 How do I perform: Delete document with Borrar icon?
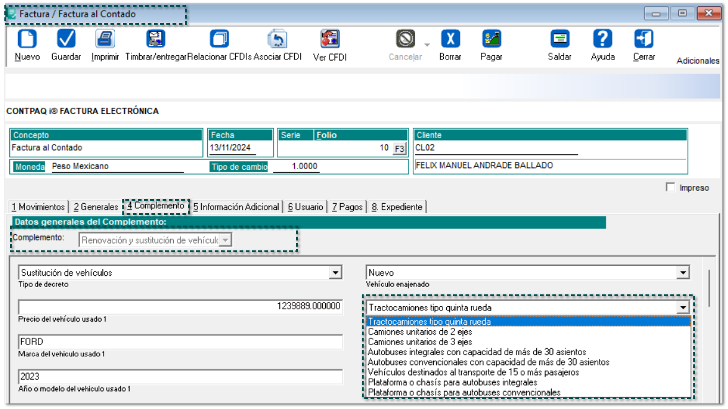451,39
